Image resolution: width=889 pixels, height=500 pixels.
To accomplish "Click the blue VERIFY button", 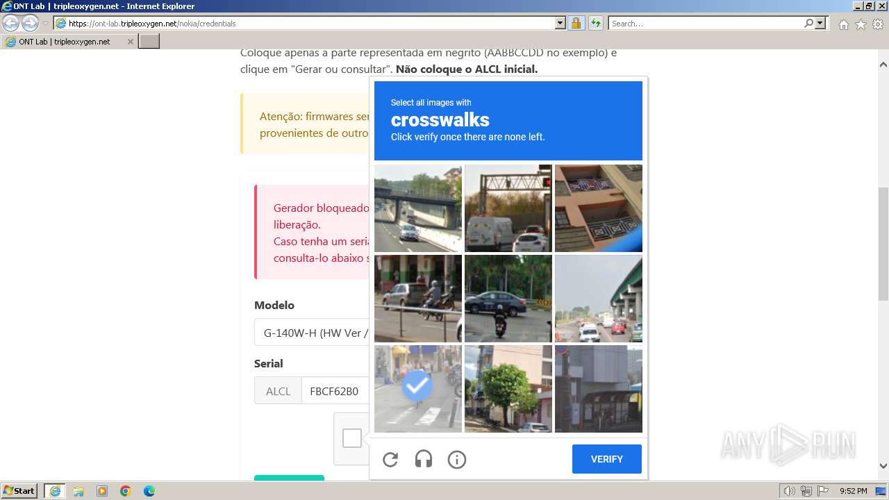I will (x=607, y=459).
